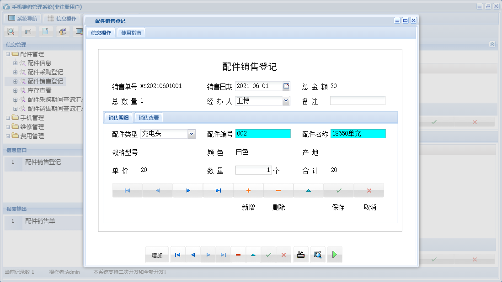Open the 经办人 dropdown
Image resolution: width=502 pixels, height=282 pixels.
[284, 101]
